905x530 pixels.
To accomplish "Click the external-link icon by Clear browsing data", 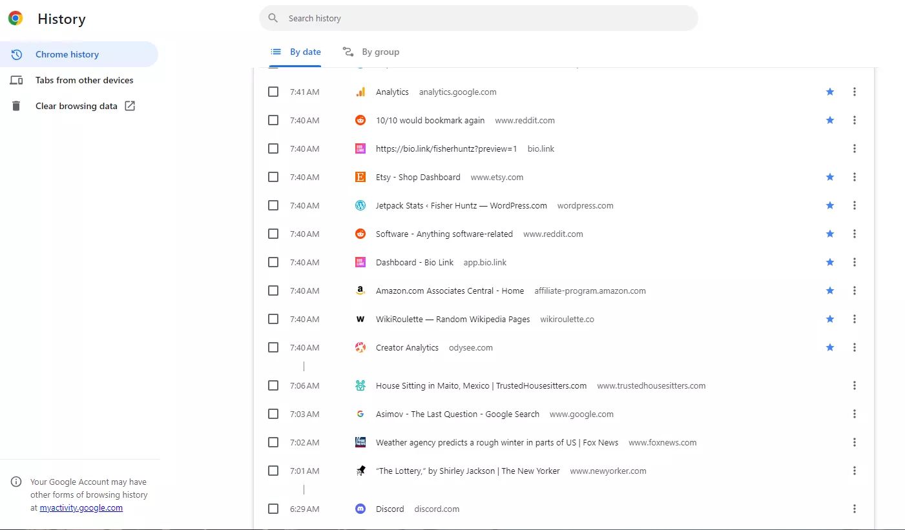I will tap(130, 106).
